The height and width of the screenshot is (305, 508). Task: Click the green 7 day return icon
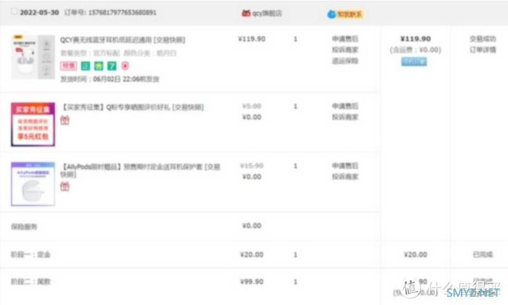point(112,66)
